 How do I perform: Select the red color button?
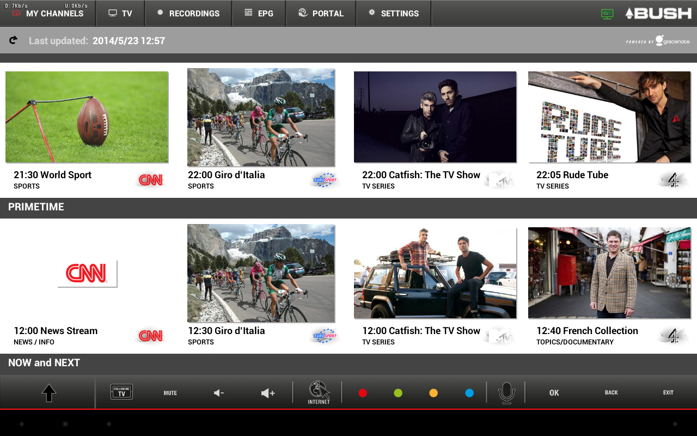(x=363, y=393)
